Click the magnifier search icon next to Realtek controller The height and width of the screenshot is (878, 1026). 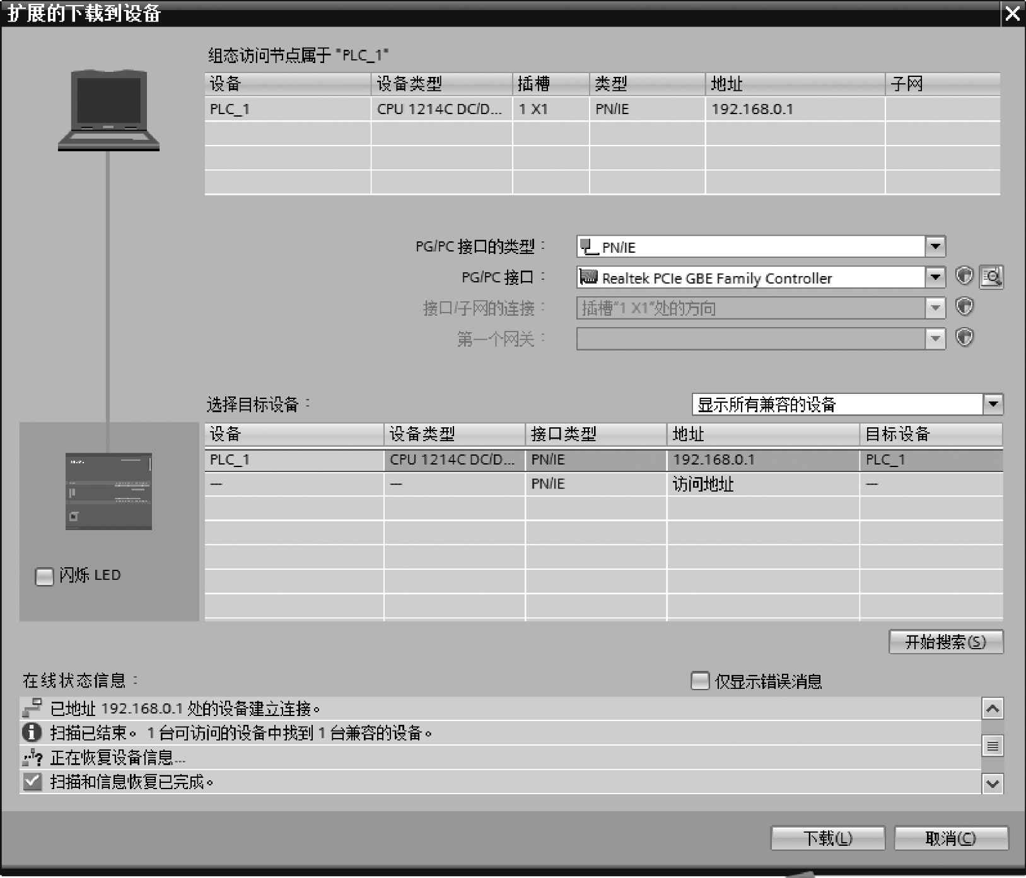point(991,277)
